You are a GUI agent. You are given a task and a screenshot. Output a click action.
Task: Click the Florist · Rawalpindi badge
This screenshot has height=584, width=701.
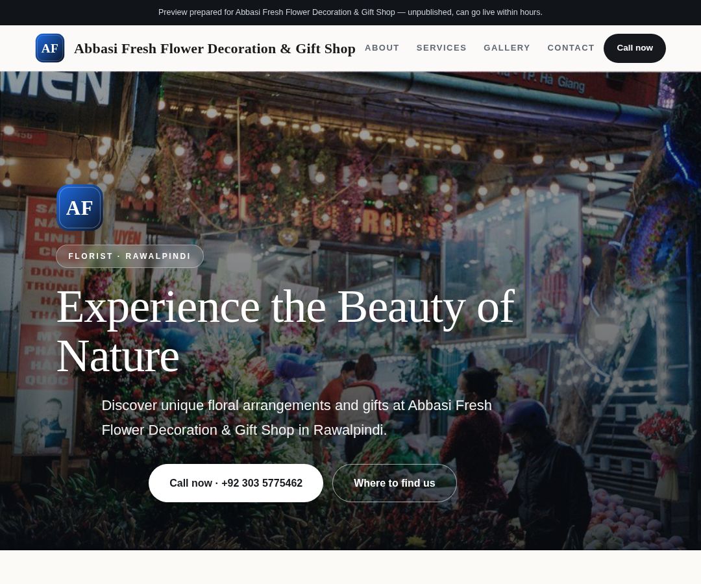point(130,256)
